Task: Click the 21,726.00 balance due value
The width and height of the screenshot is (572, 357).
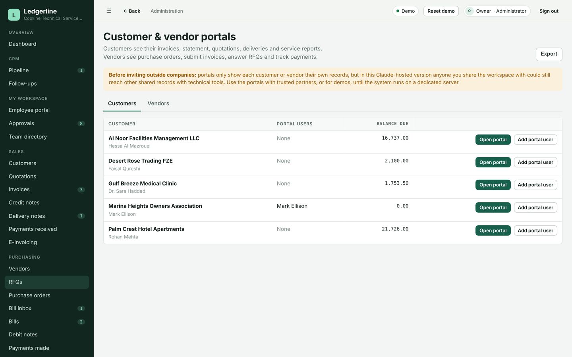Action: [395, 229]
